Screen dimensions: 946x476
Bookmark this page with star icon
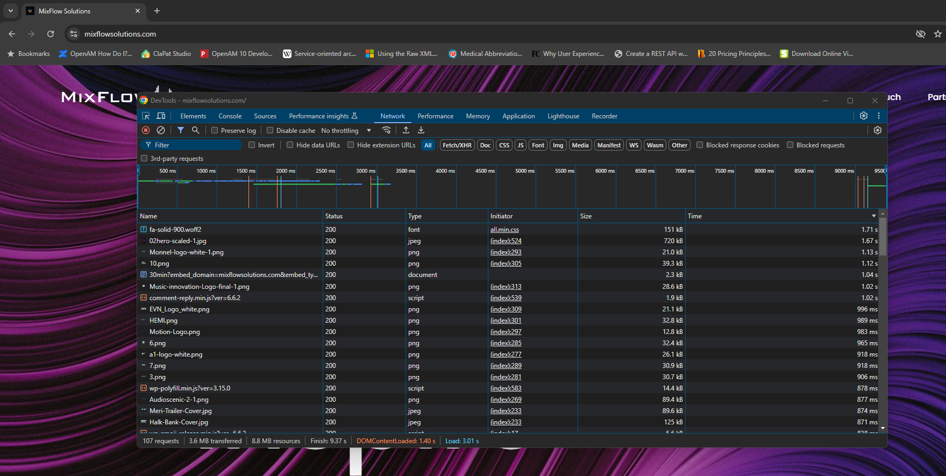(x=938, y=34)
